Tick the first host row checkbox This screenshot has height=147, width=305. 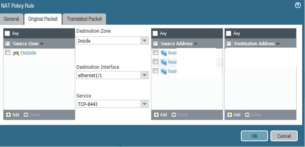[x=155, y=53]
